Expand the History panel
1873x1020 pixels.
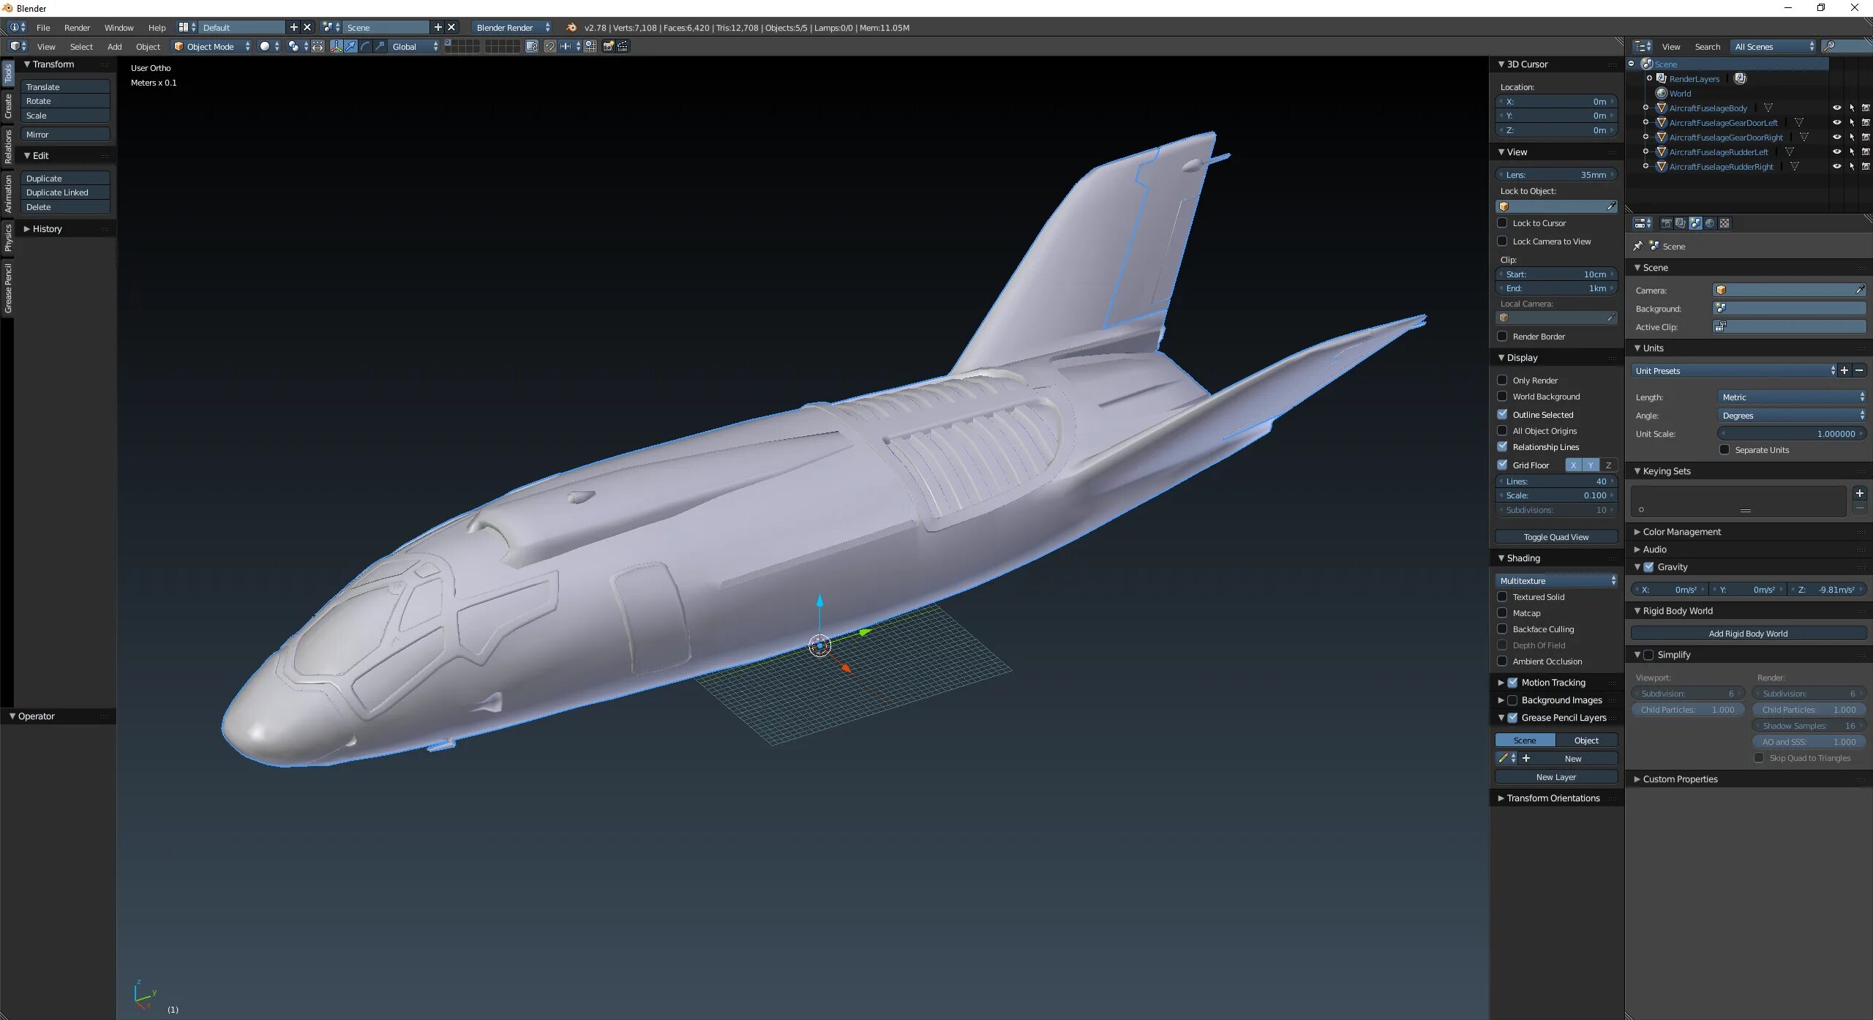pyautogui.click(x=47, y=229)
